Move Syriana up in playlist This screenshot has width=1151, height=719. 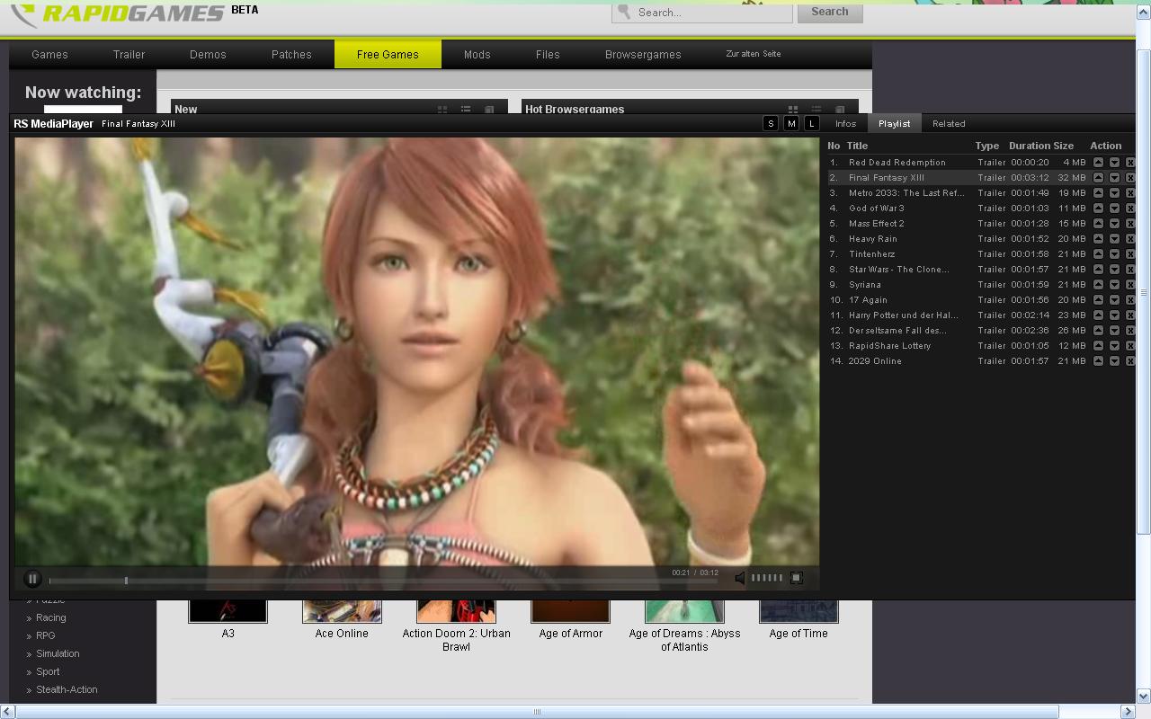click(x=1098, y=285)
